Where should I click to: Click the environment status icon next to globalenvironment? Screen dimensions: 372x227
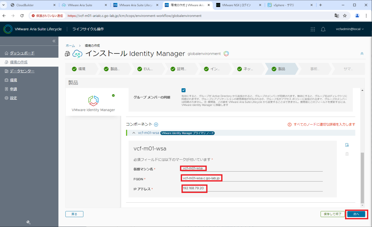click(226, 54)
